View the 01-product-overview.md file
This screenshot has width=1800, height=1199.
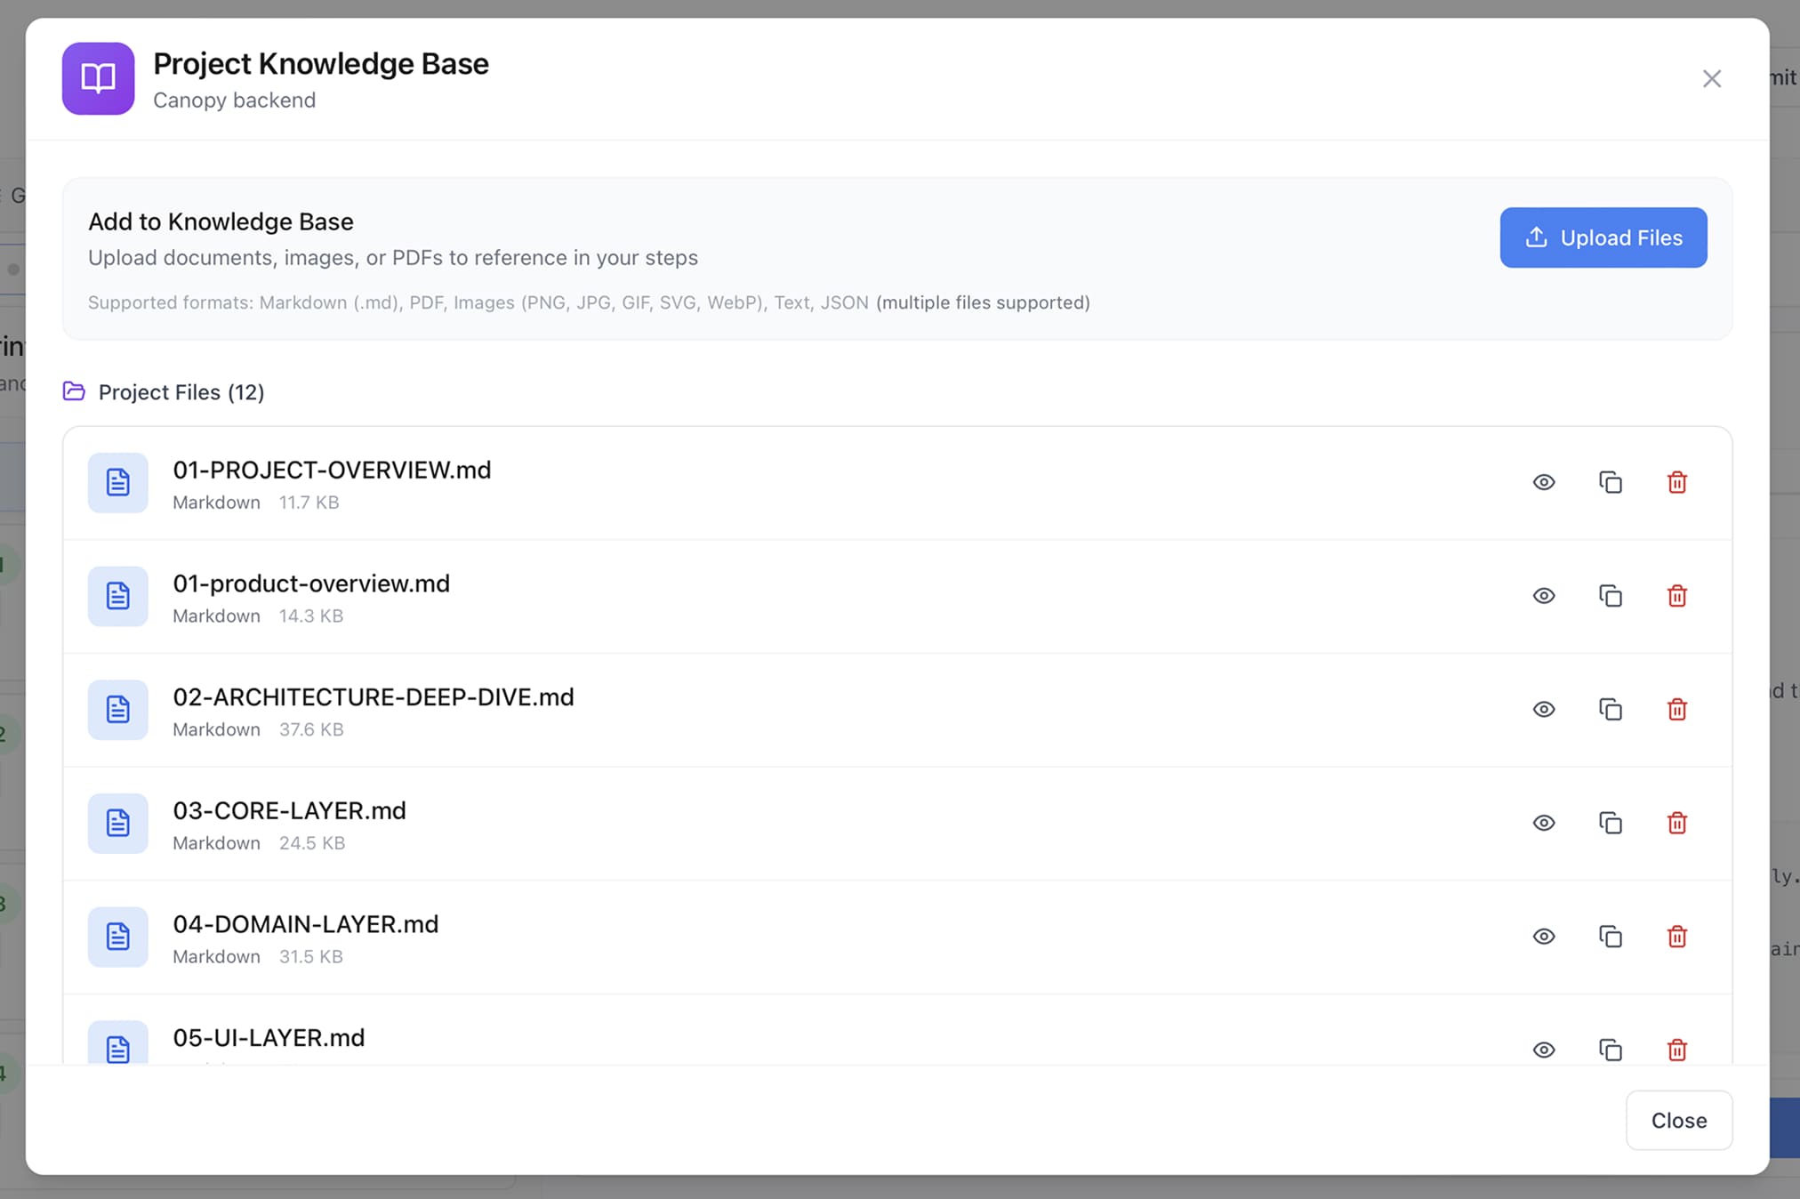pos(1544,596)
